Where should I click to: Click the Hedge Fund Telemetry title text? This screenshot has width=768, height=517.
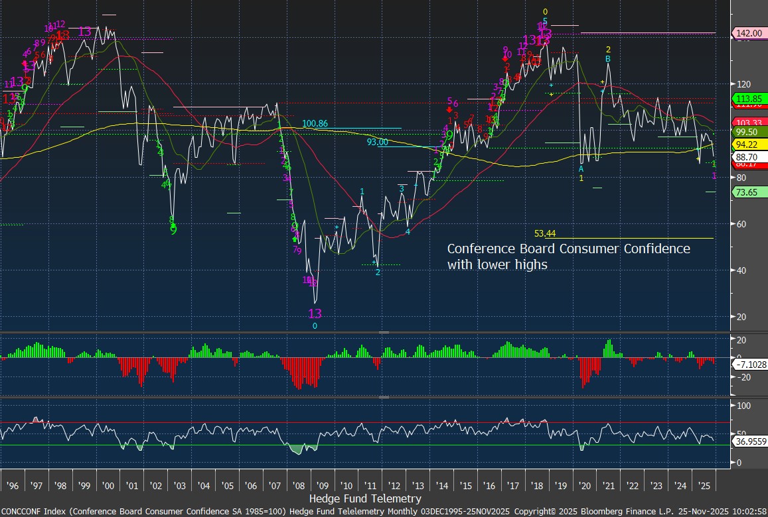pyautogui.click(x=365, y=498)
